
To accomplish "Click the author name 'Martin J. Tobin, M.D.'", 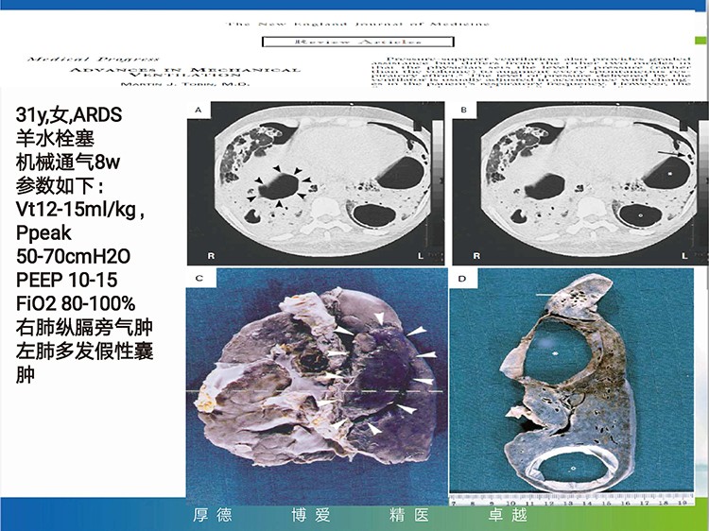I will pyautogui.click(x=185, y=84).
